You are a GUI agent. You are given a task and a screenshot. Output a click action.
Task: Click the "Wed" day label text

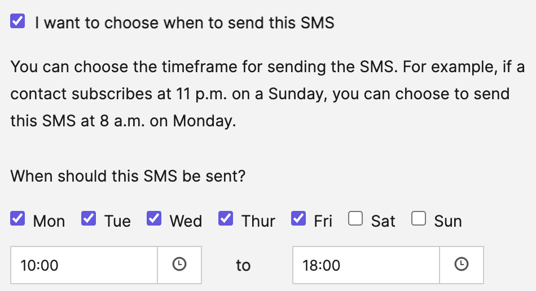tap(186, 221)
